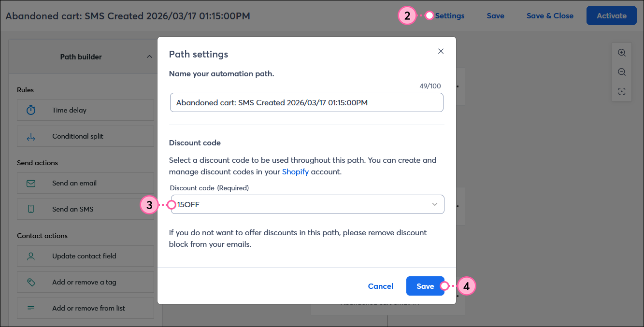Click the Send an email envelope icon
This screenshot has width=644, height=327.
tap(30, 183)
